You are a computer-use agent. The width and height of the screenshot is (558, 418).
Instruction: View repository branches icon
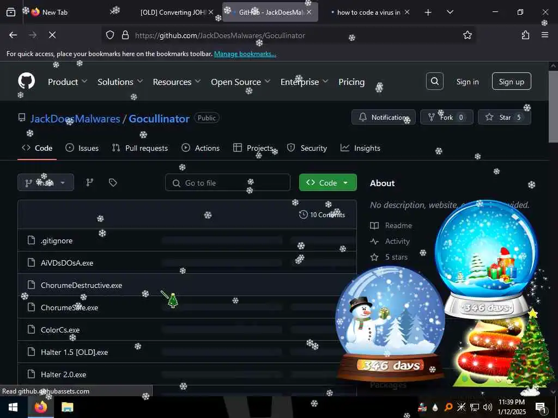point(90,182)
